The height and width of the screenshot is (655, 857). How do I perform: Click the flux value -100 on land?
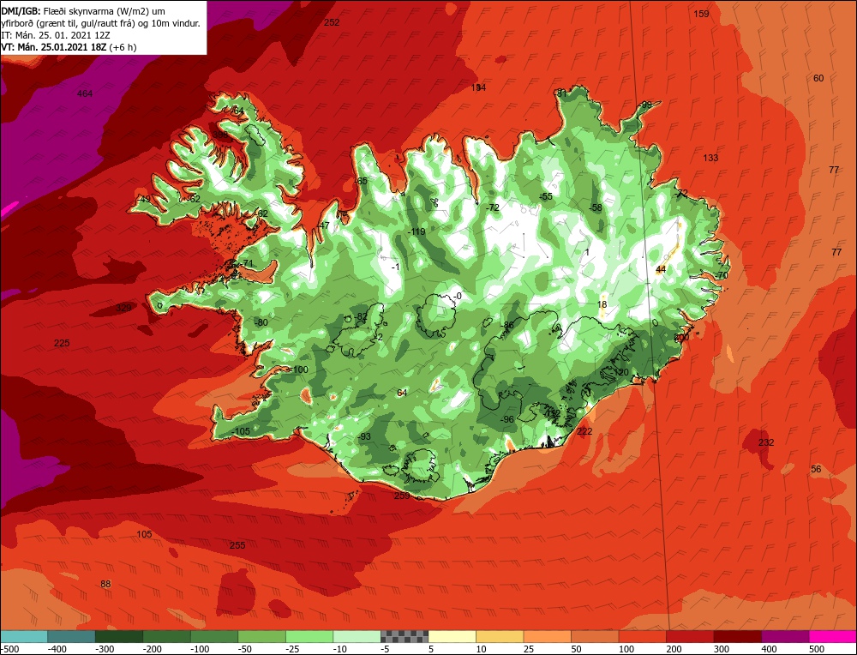tap(299, 370)
